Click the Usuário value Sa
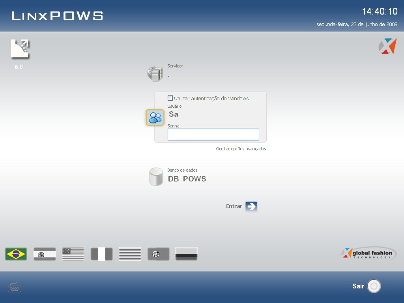Viewport: 404px width, 303px height. point(174,114)
